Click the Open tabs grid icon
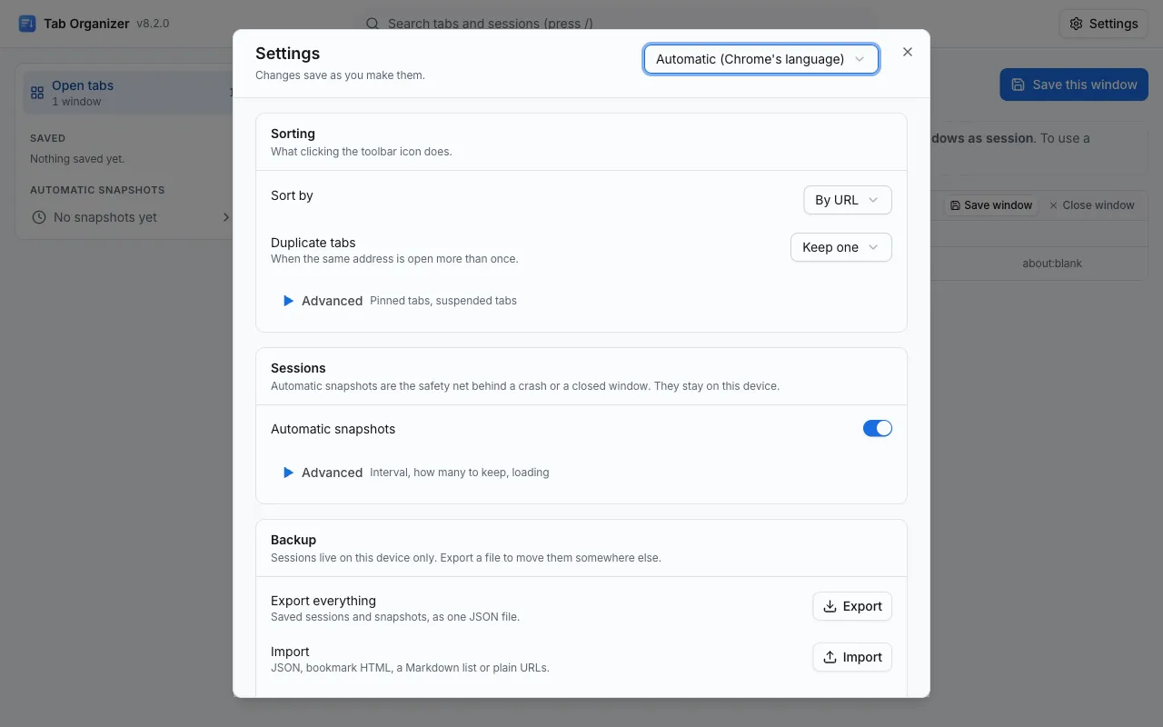Screen dimensions: 1163x727 [37, 93]
